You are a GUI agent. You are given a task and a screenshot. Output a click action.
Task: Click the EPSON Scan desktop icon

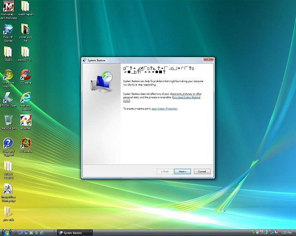coord(8,98)
